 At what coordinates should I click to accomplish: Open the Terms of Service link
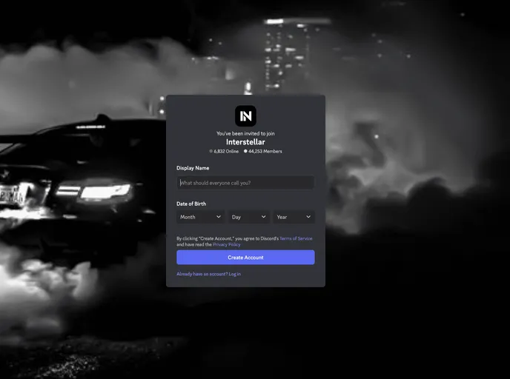296,238
